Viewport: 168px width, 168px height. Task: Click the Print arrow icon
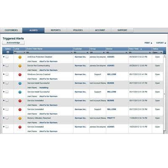tap(152, 43)
